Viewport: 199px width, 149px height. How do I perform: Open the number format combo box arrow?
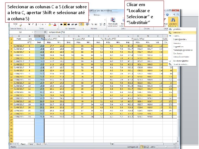(x=105, y=20)
